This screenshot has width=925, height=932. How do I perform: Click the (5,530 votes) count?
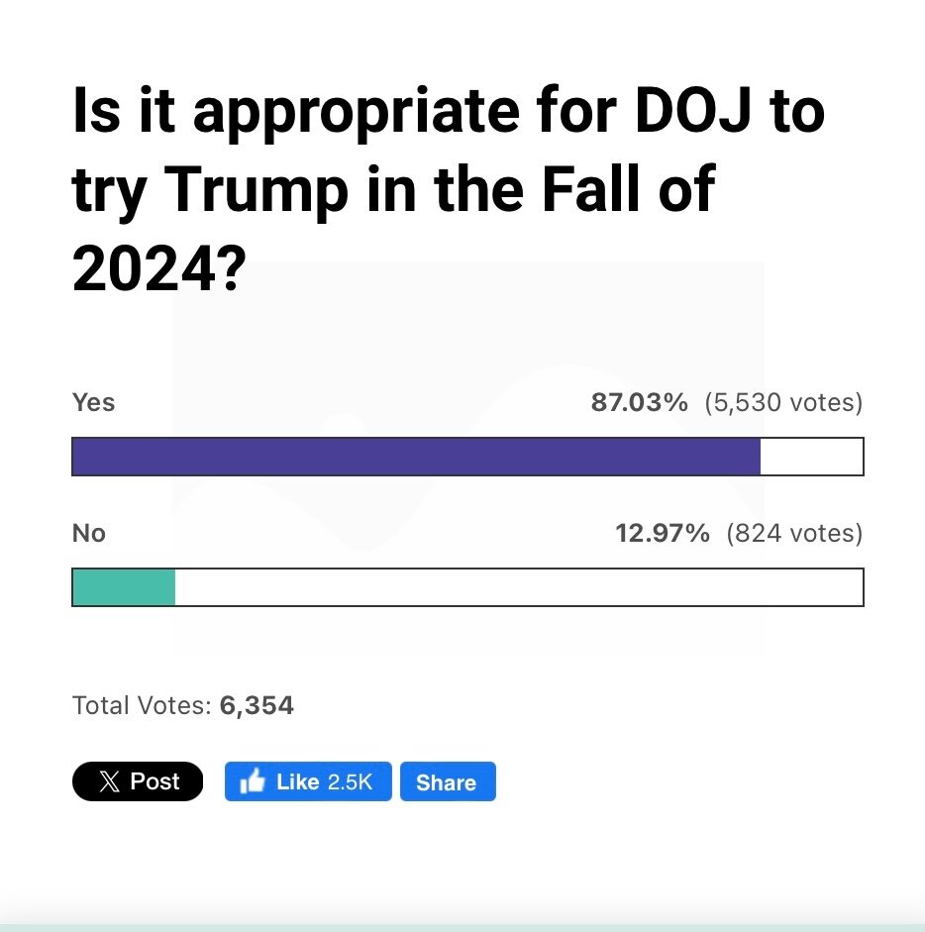[783, 402]
